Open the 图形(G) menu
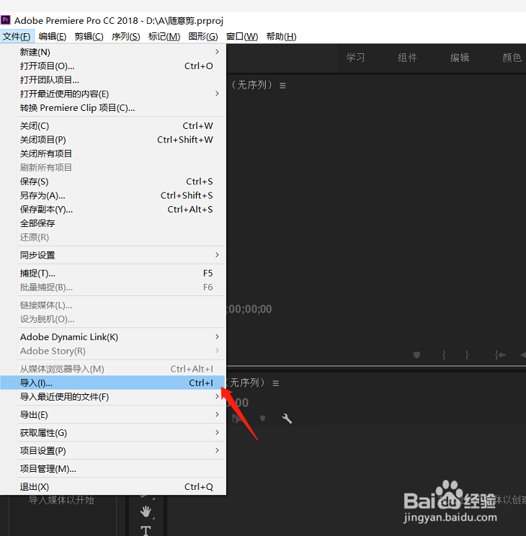 (203, 36)
